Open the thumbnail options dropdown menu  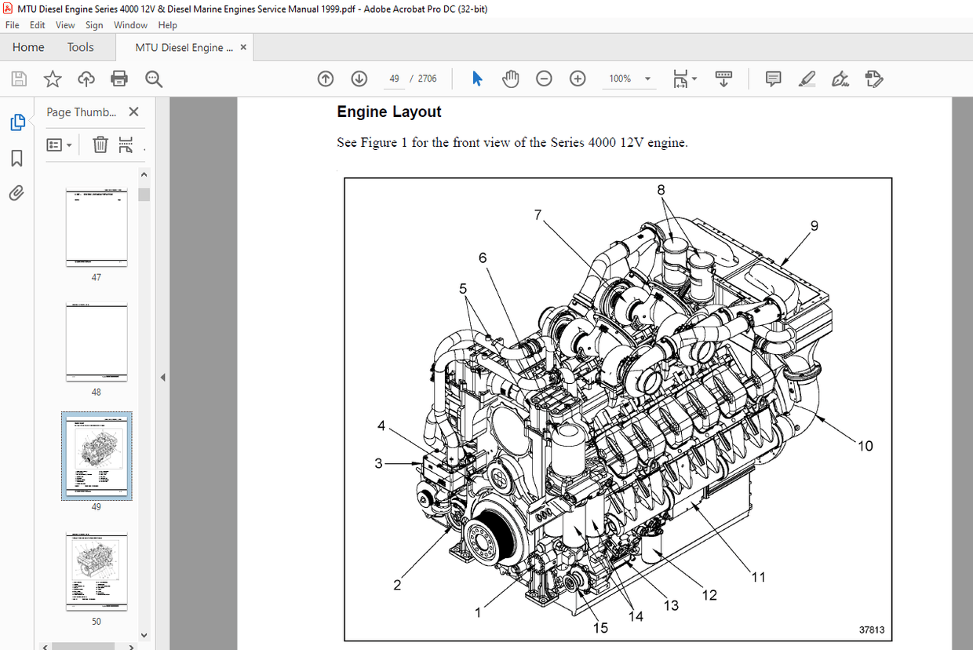point(60,144)
